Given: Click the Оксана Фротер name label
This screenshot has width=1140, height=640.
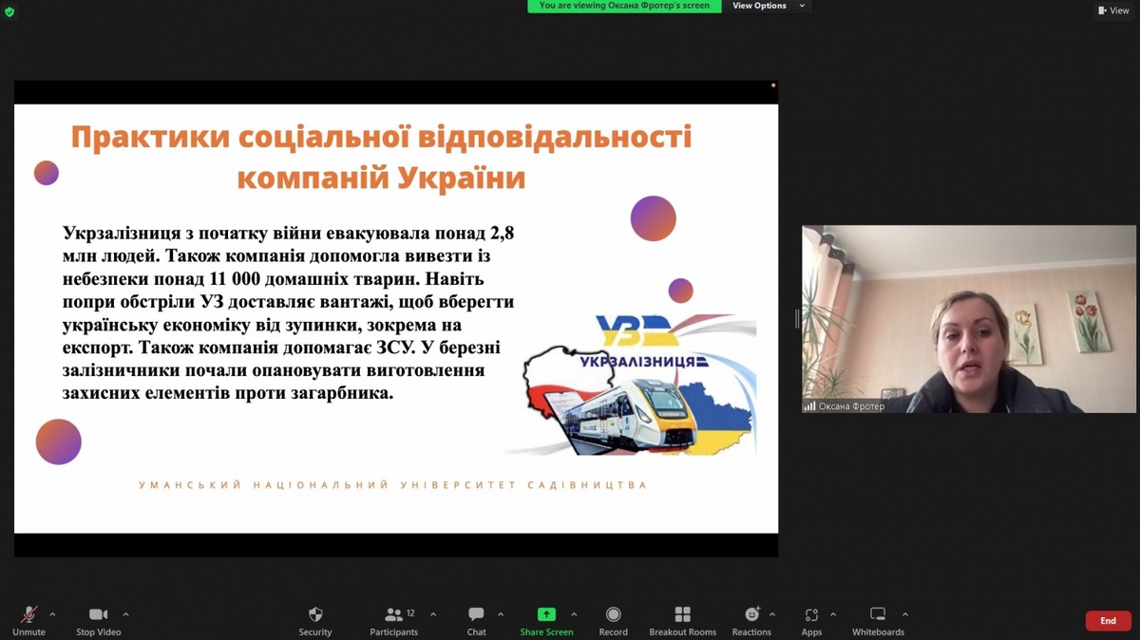Looking at the screenshot, I should pyautogui.click(x=845, y=406).
